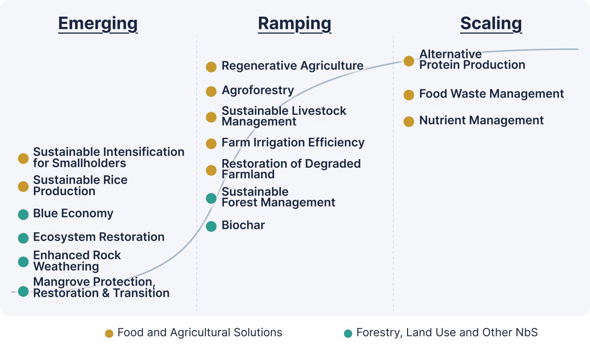
Task: Click the gold dot beside Alternative Protein Production
Action: (409, 61)
